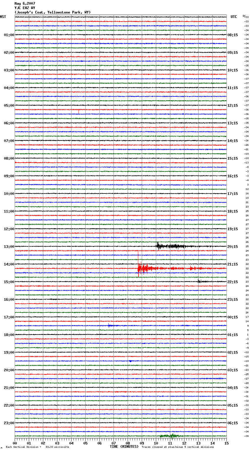Viewport: 250px width, 451px height.
Task: Select the 17:00 MST time label
Action: pos(9,317)
